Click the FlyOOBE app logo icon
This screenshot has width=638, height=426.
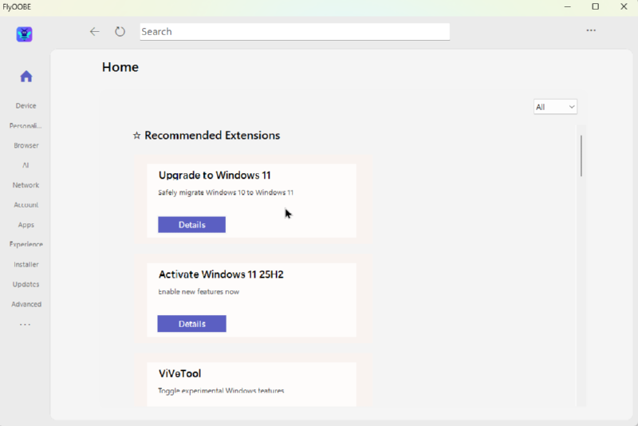click(x=25, y=34)
